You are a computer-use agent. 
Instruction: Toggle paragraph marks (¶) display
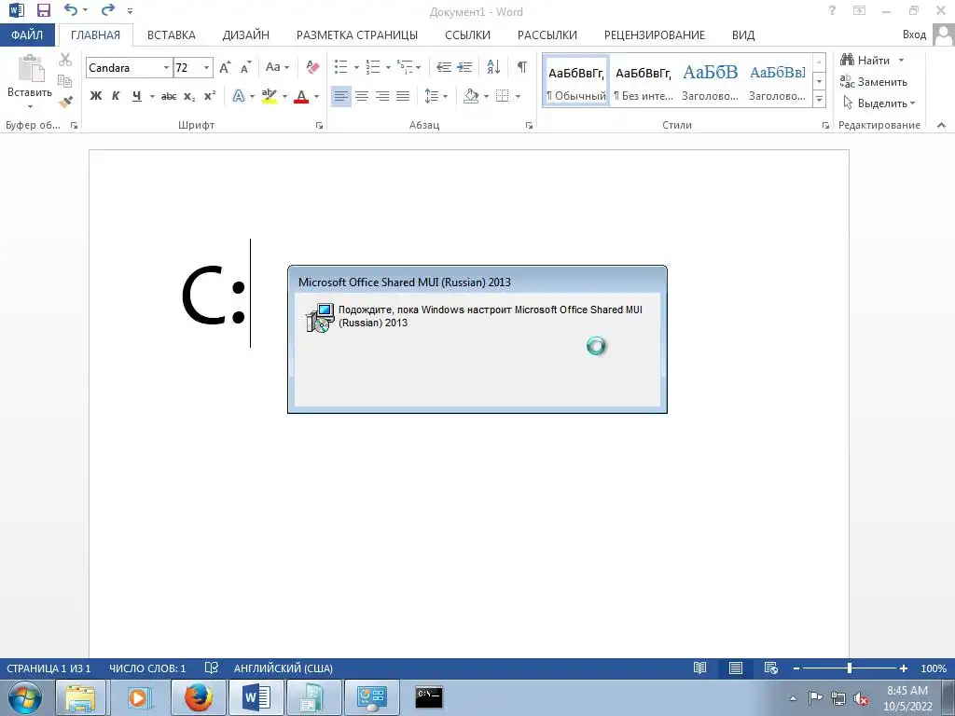coord(522,67)
